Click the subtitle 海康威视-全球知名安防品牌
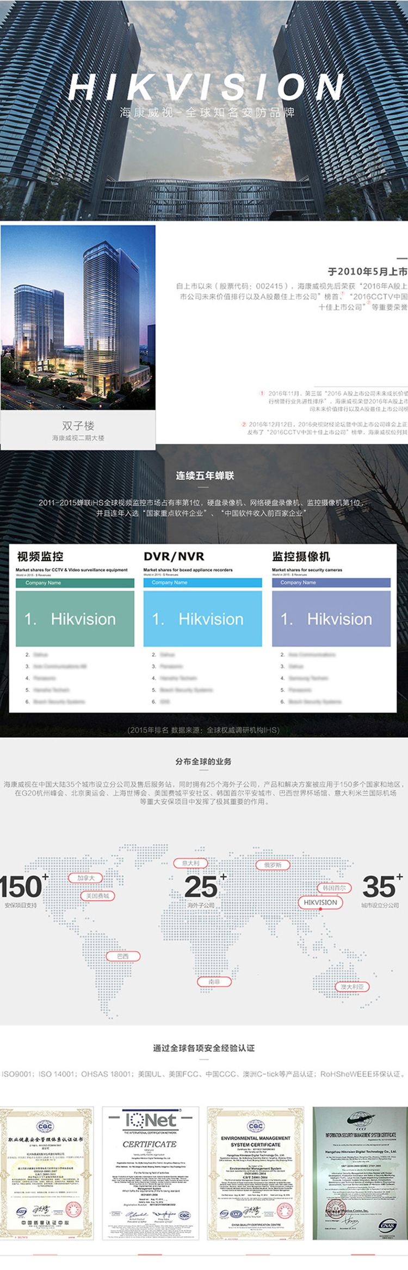This screenshot has width=408, height=1270. [x=207, y=113]
